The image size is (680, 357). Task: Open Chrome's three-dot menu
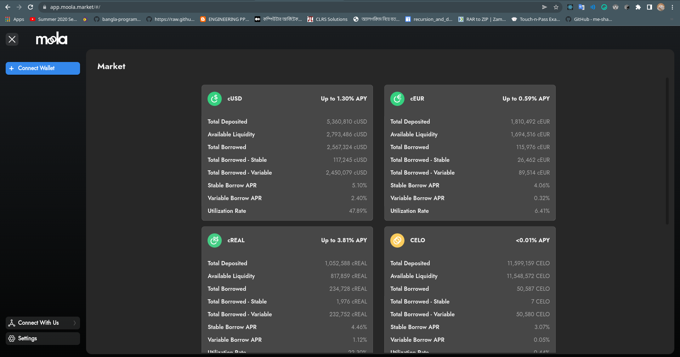[672, 7]
